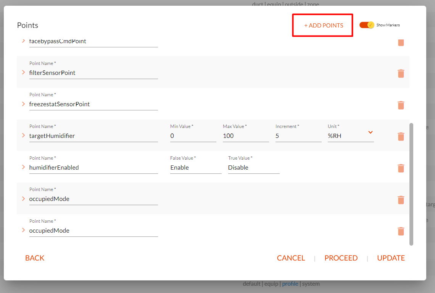This screenshot has width=435, height=293.
Task: Click the CANCEL button
Action: click(291, 258)
